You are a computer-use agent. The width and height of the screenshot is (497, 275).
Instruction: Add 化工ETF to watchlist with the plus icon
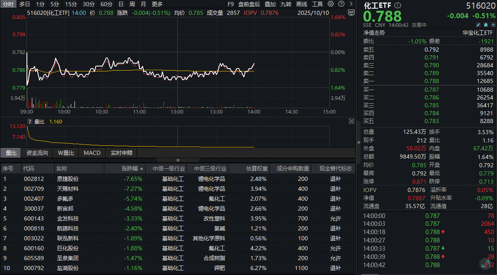[492, 25]
